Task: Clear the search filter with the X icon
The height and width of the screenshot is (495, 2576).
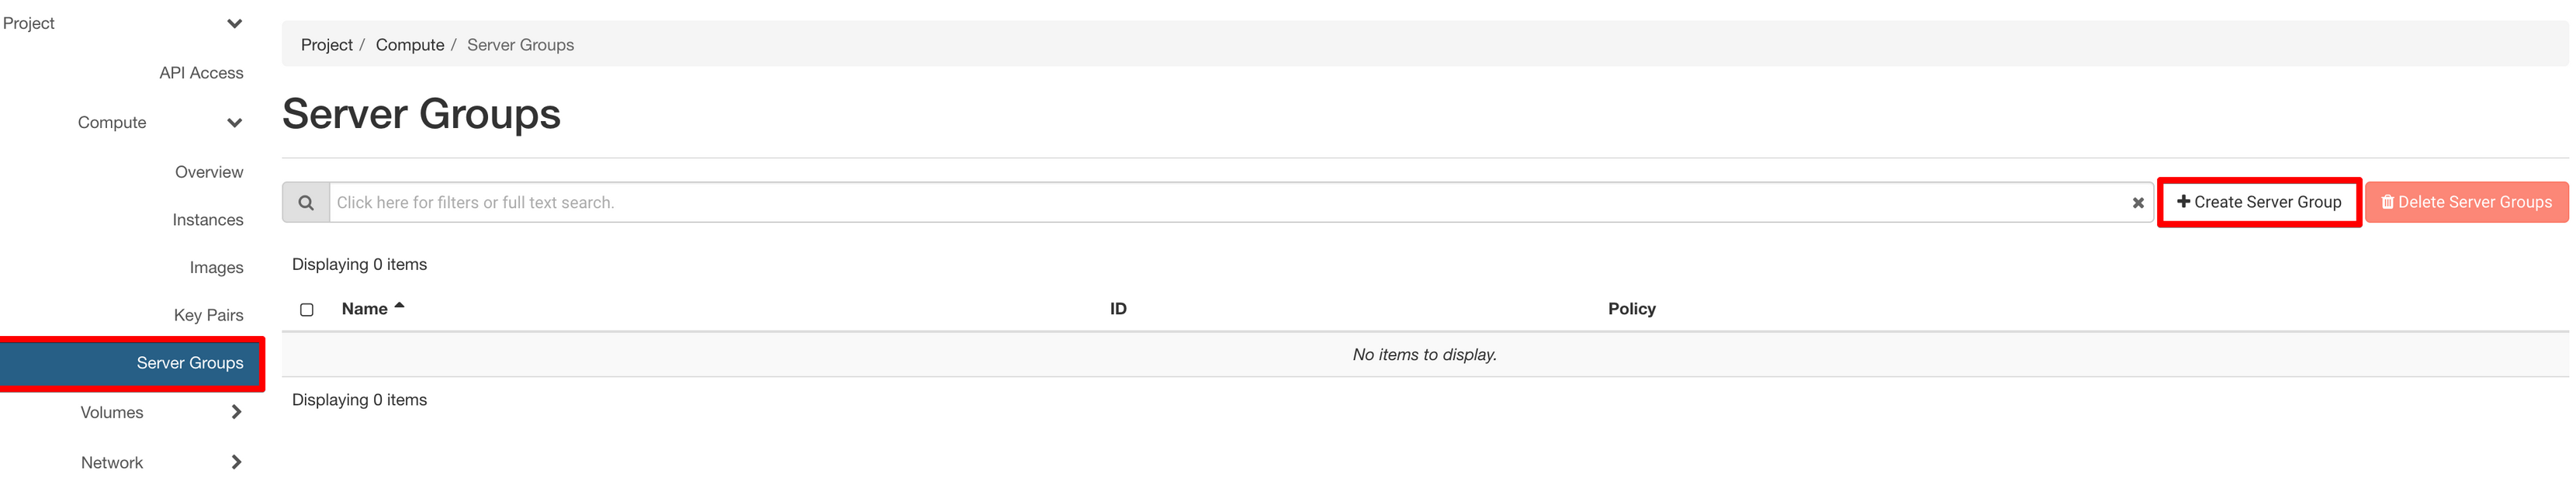Action: (2137, 203)
